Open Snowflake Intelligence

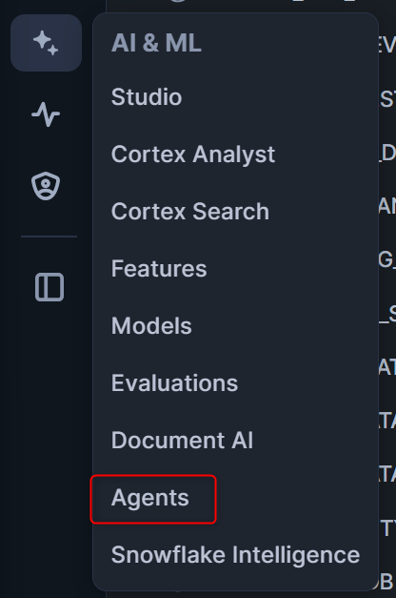coord(235,555)
